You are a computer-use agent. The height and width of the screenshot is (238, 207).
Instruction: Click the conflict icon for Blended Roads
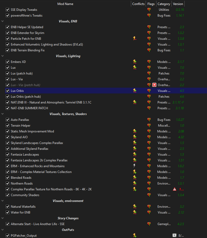click(x=135, y=178)
